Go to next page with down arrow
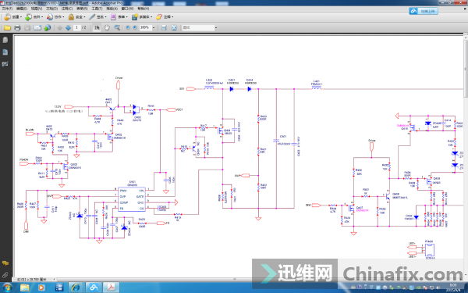Image resolution: width=468 pixels, height=293 pixels. pyautogui.click(x=68, y=28)
